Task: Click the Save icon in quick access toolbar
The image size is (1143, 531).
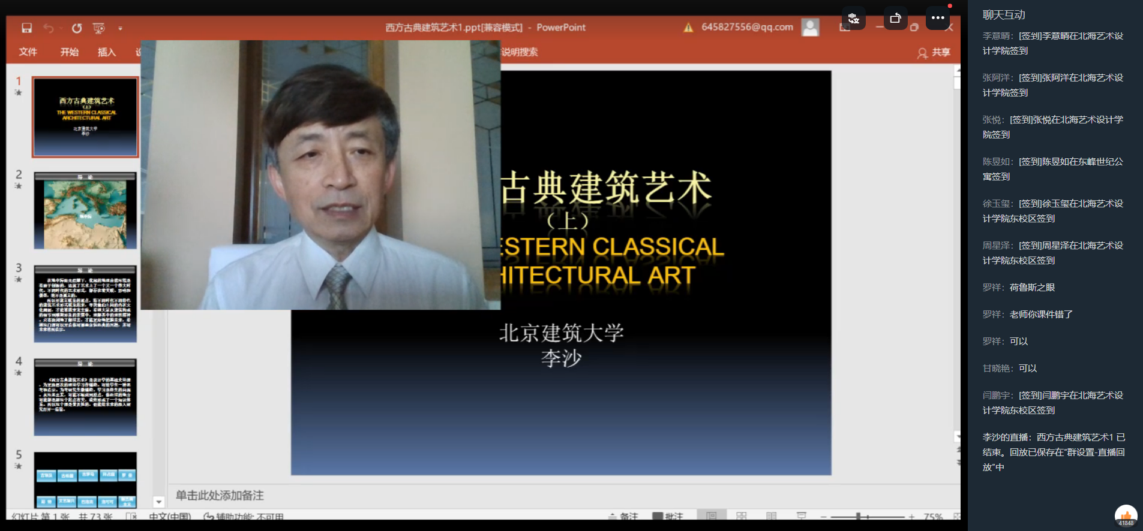Action: (26, 28)
